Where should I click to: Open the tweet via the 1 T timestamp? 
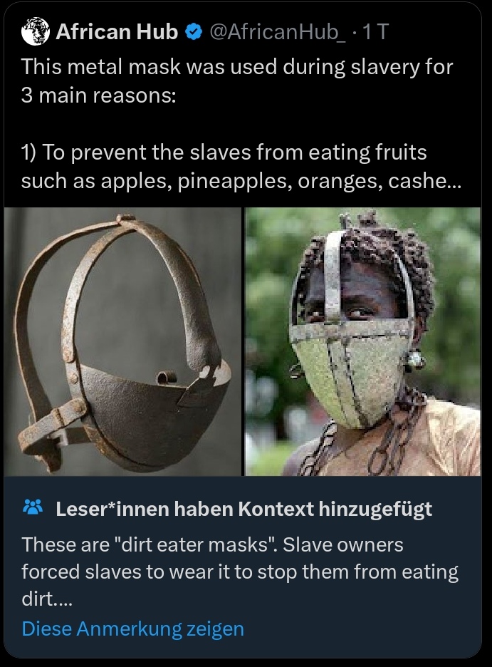pos(375,31)
